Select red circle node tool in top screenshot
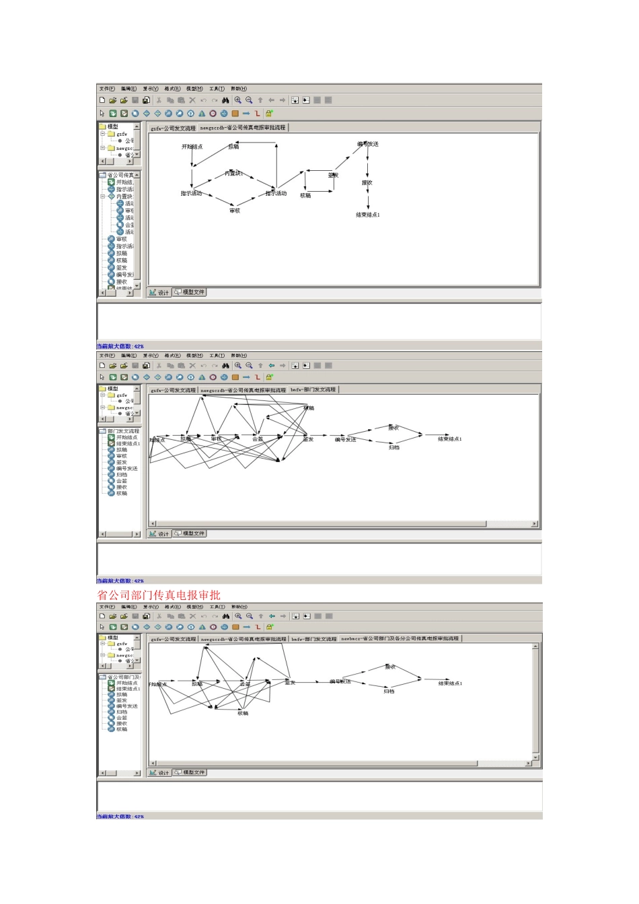This screenshot has height=904, width=639. point(213,114)
